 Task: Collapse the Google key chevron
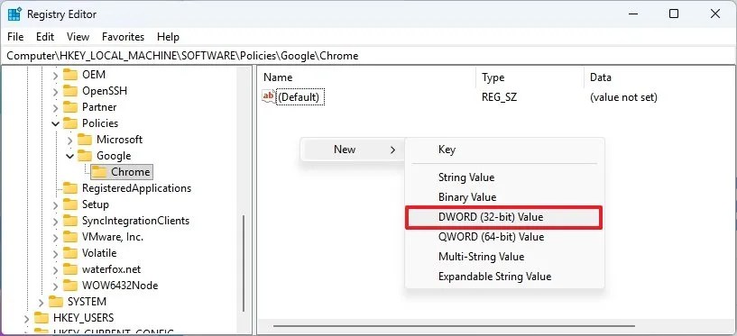pos(70,156)
